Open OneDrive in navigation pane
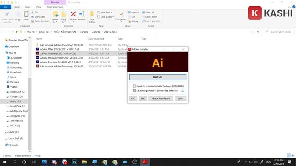Image resolution: width=296 pixels, height=166 pixels. coord(14,46)
